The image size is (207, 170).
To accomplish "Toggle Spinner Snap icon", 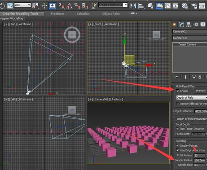I will (x=85, y=6).
